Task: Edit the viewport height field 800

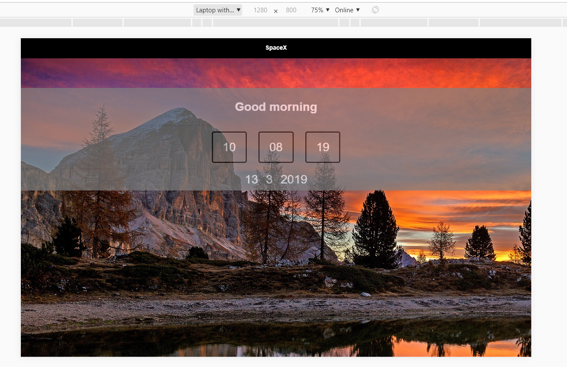Action: [x=291, y=10]
